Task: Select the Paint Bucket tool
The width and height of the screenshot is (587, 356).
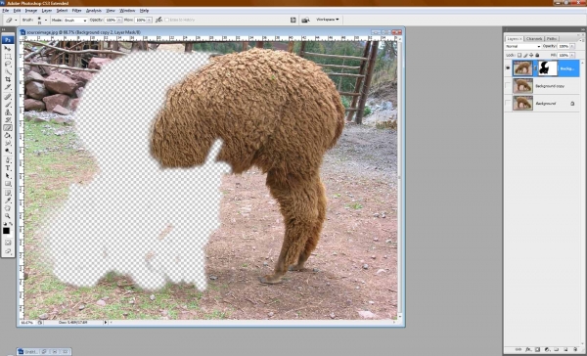Action: tap(8, 136)
